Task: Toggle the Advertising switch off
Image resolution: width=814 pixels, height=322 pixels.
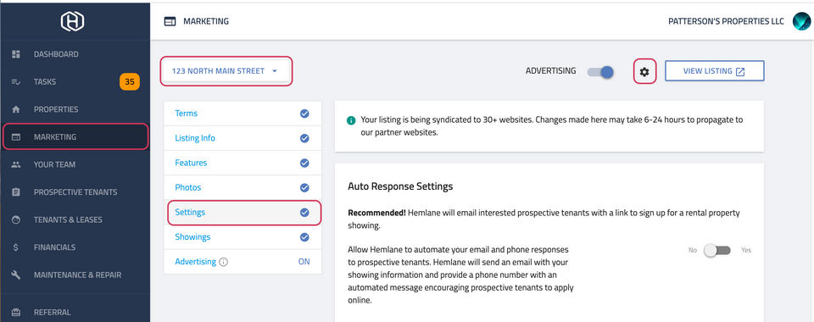Action: tap(600, 72)
